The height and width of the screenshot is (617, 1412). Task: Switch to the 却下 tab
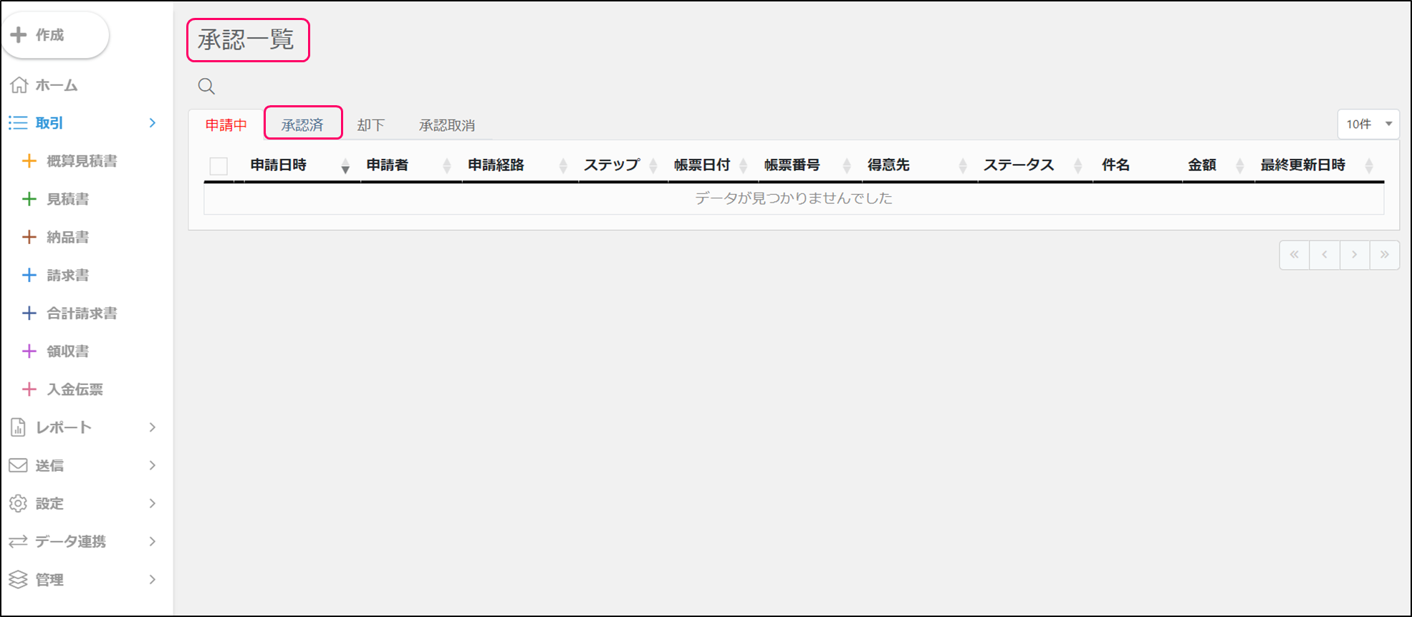pos(370,125)
